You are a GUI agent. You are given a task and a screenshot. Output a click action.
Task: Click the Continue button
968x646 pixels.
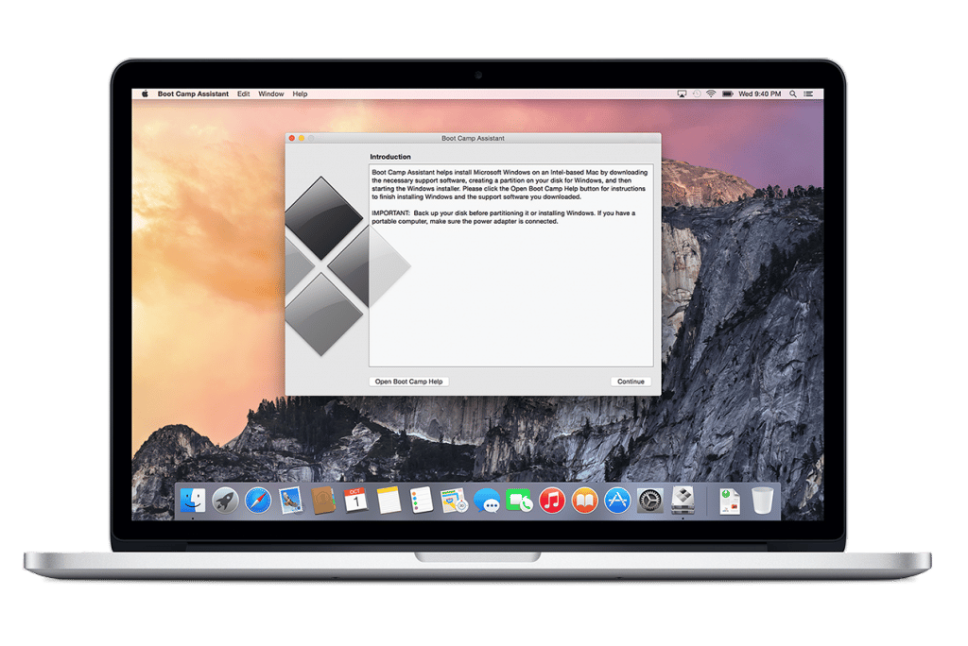click(631, 382)
